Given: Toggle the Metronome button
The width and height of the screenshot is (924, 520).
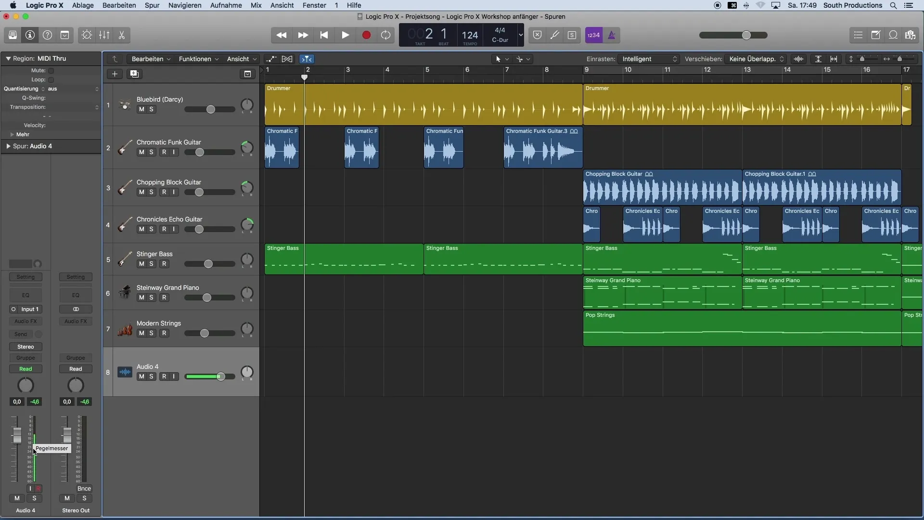Looking at the screenshot, I should pos(612,35).
